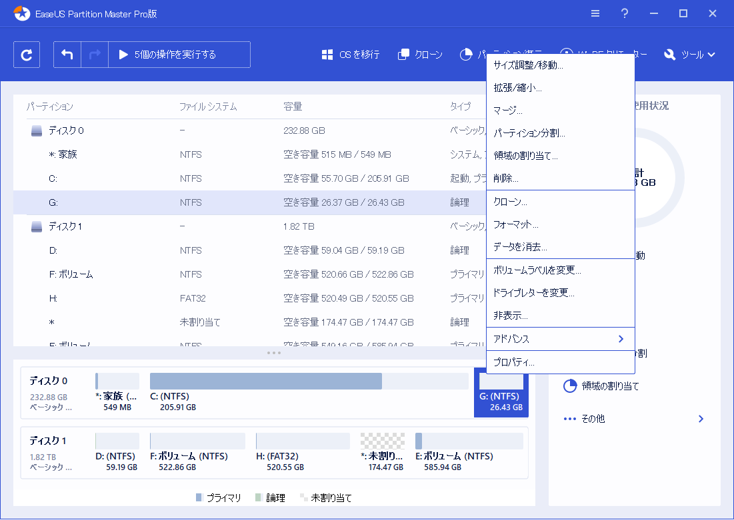This screenshot has width=734, height=520.
Task: Select the unallocated 174.47 GB block
Action: click(x=383, y=452)
